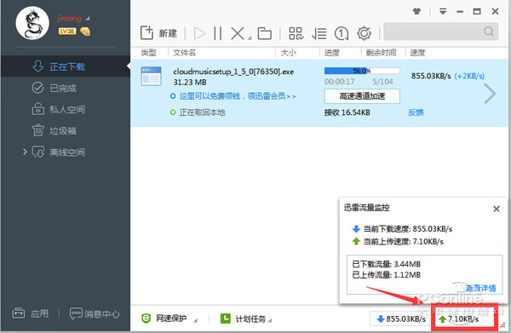Click the search magnifier icon

pyautogui.click(x=489, y=32)
